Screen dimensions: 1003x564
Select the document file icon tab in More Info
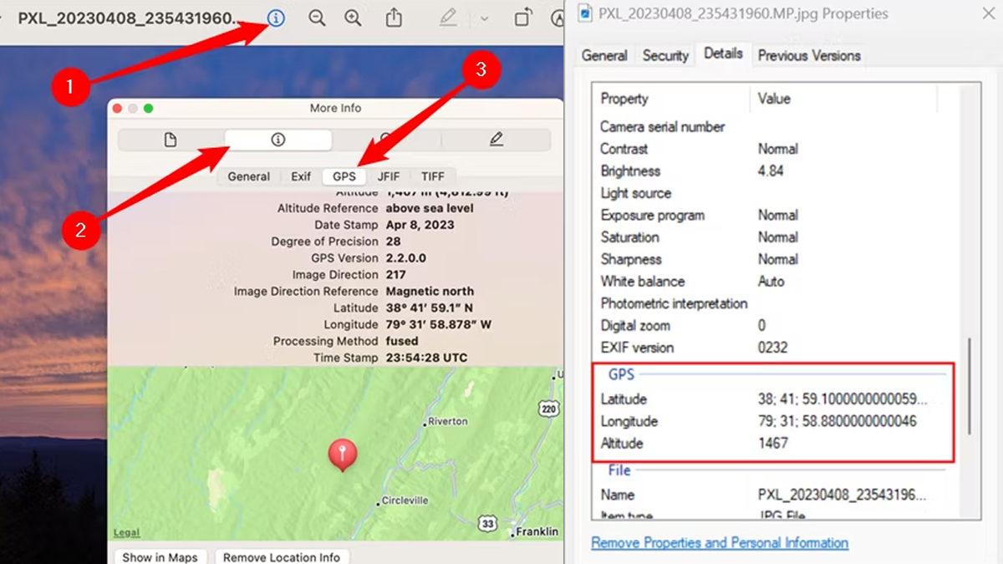(x=171, y=140)
